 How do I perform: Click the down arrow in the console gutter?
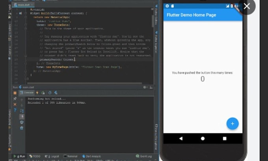[22, 105]
